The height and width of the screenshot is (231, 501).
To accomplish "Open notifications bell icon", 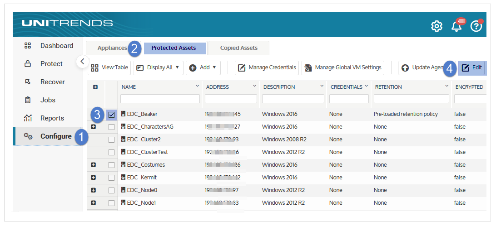I will pos(456,26).
